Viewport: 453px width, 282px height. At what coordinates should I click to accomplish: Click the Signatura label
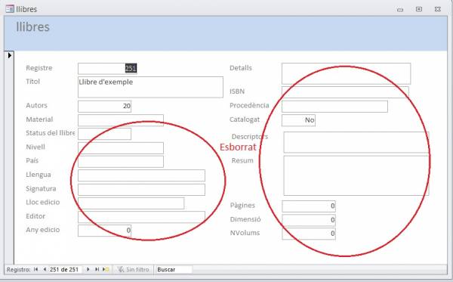coord(41,188)
